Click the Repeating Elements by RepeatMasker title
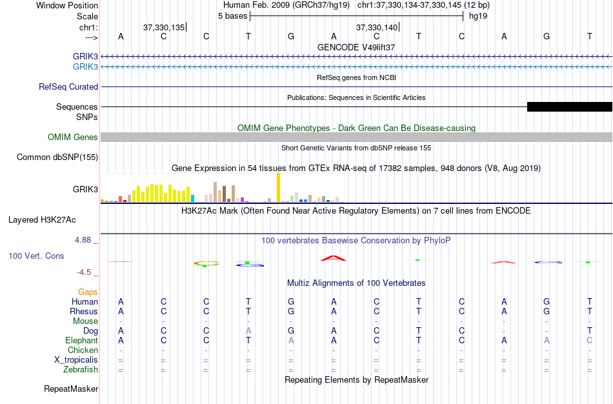This screenshot has width=613, height=404. point(357,379)
